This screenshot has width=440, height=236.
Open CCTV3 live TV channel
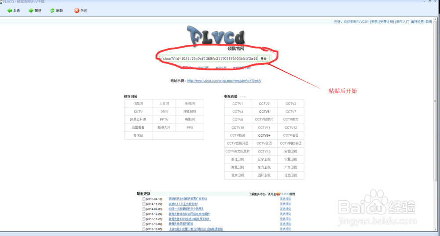(291, 104)
